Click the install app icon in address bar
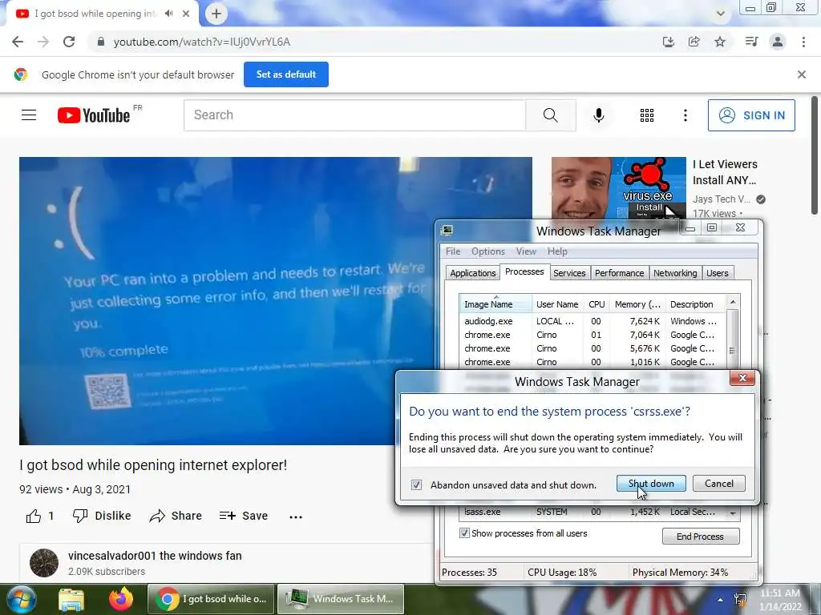821x615 pixels. (668, 42)
